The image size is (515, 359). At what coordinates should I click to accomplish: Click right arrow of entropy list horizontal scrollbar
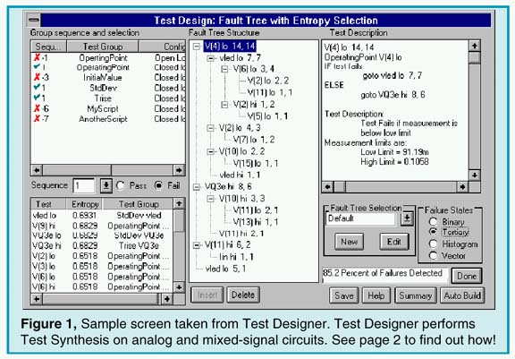coord(167,299)
